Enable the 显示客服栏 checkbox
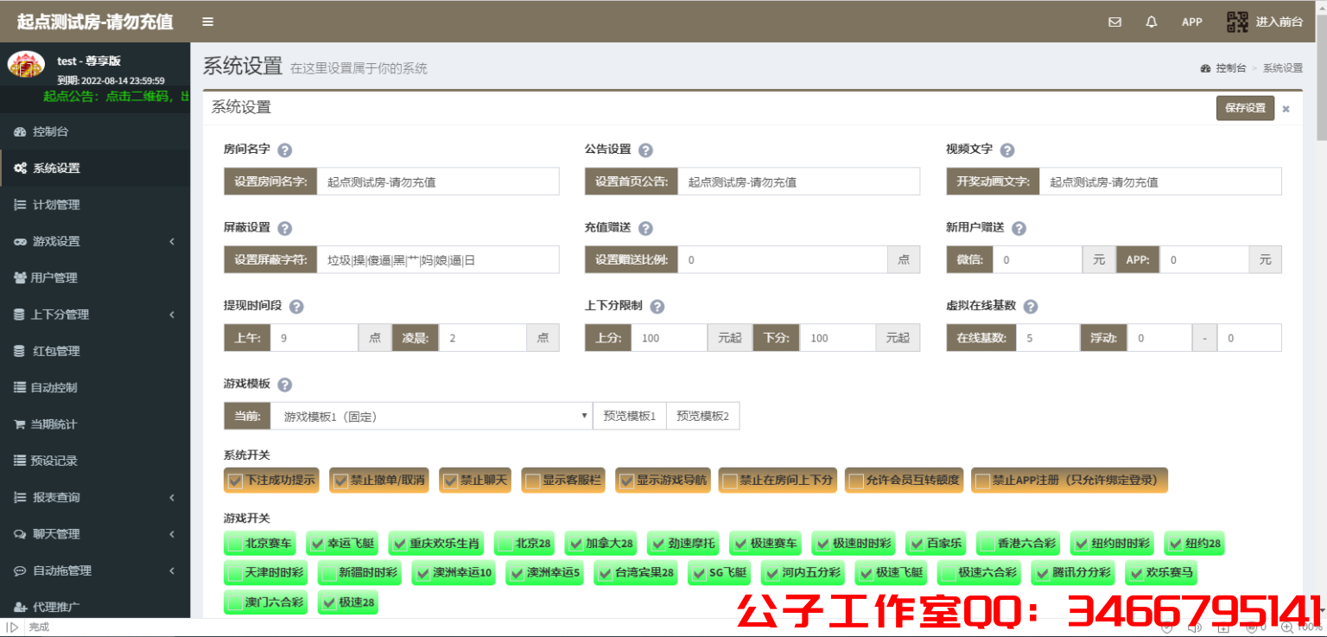Viewport: 1327px width, 637px height. point(532,481)
